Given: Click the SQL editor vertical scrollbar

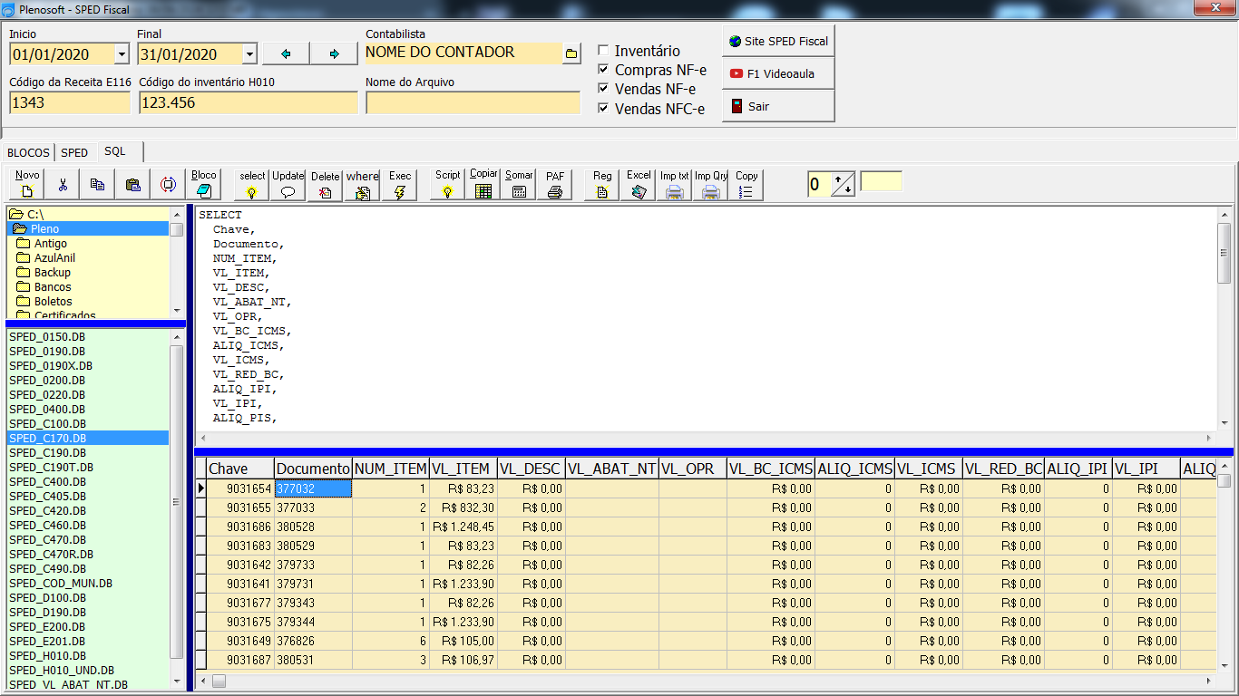Looking at the screenshot, I should 1224,319.
